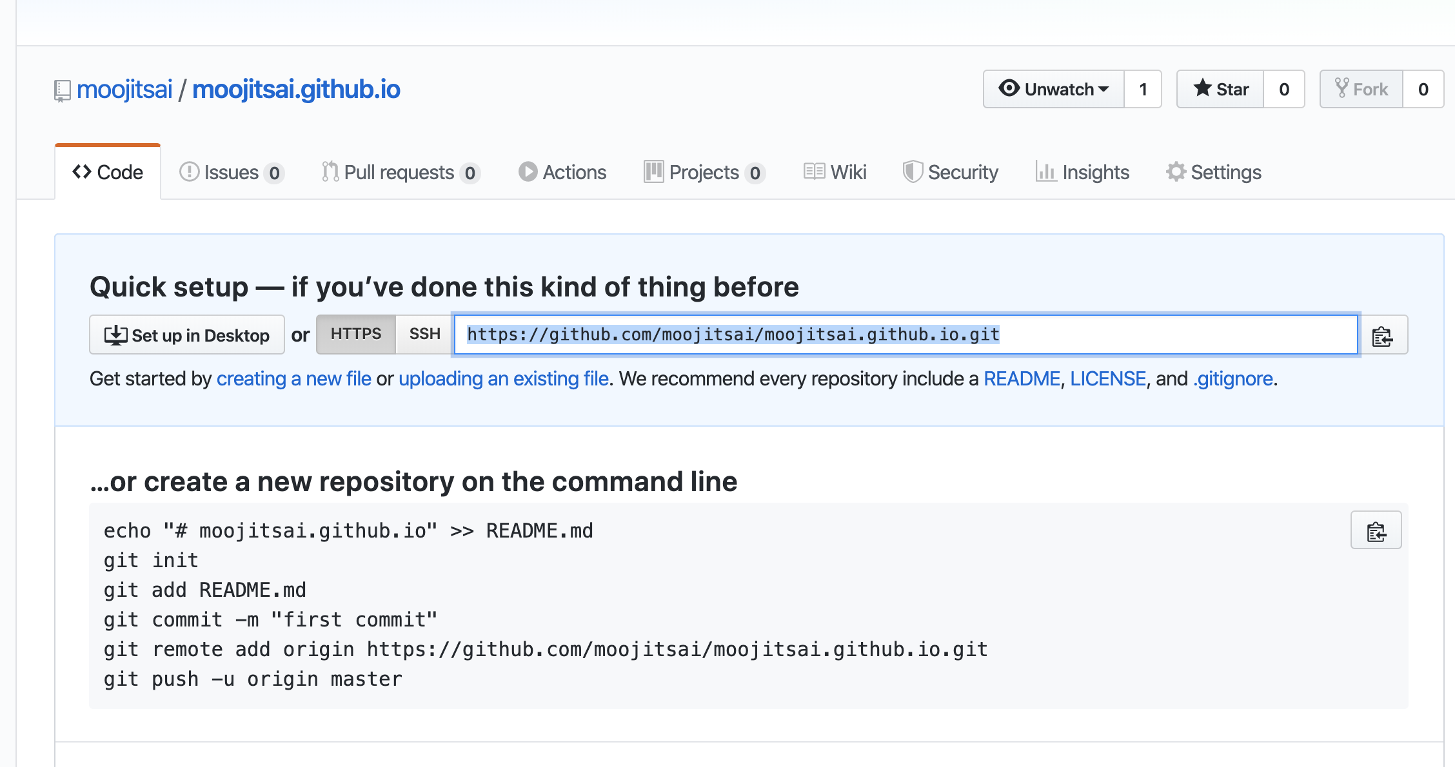Open the Settings gear tab
The height and width of the screenshot is (767, 1455).
(x=1214, y=172)
